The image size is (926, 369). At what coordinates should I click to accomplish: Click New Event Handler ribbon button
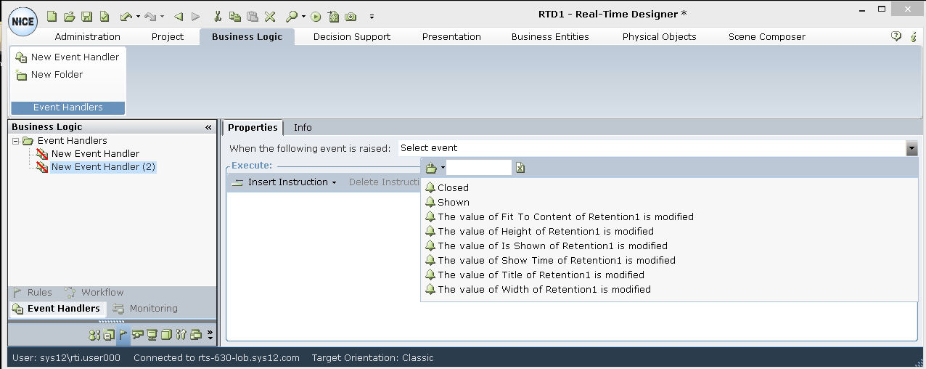click(67, 57)
